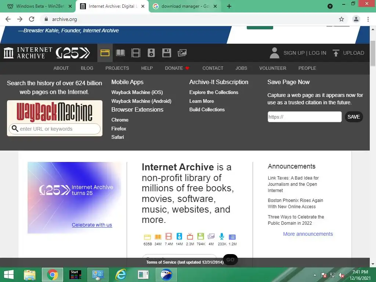
Task: Open the Texts (book) icon in navbar
Action: point(120,53)
